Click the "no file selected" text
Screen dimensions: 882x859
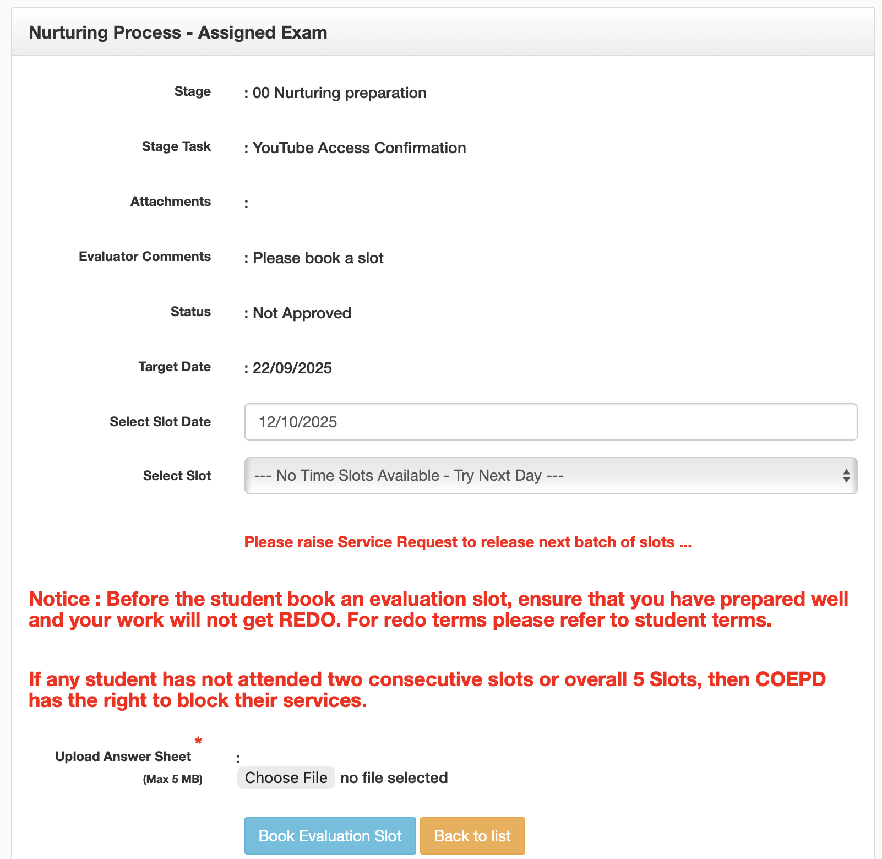click(x=394, y=778)
